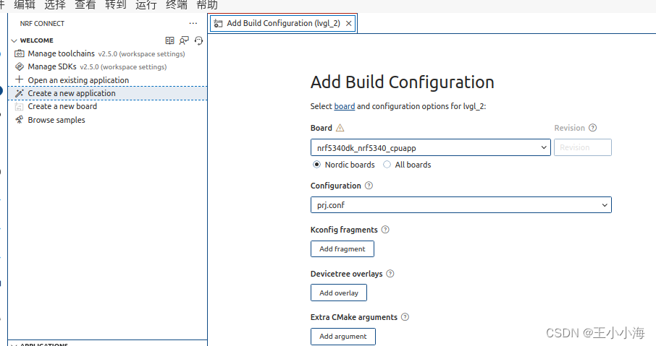This screenshot has width=656, height=346.
Task: Click the Manage SDKs icon
Action: coord(20,66)
